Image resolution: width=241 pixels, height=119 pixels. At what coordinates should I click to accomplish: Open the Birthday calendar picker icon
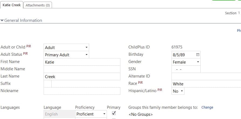coord(197,55)
